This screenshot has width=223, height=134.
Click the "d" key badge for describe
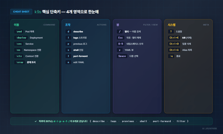pos(68,31)
